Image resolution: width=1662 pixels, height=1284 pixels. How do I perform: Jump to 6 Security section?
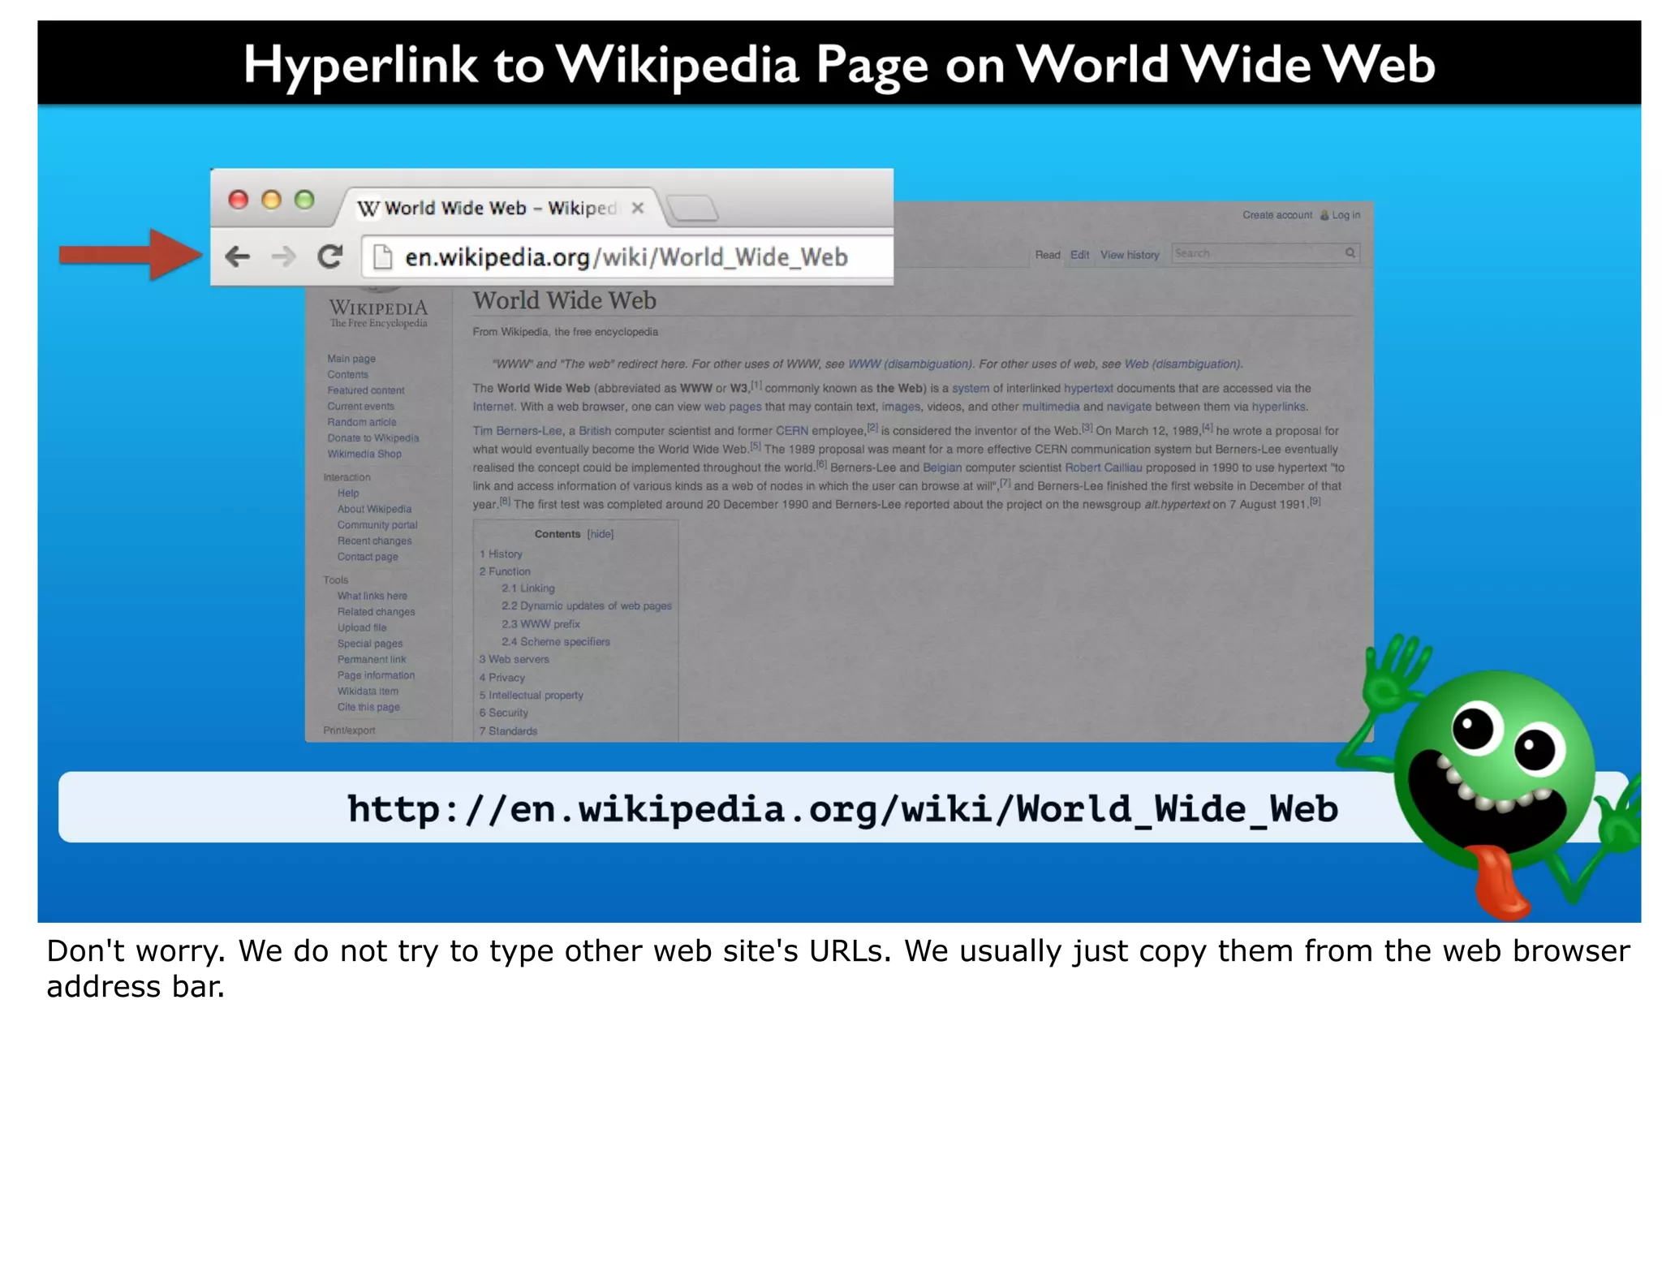point(504,713)
